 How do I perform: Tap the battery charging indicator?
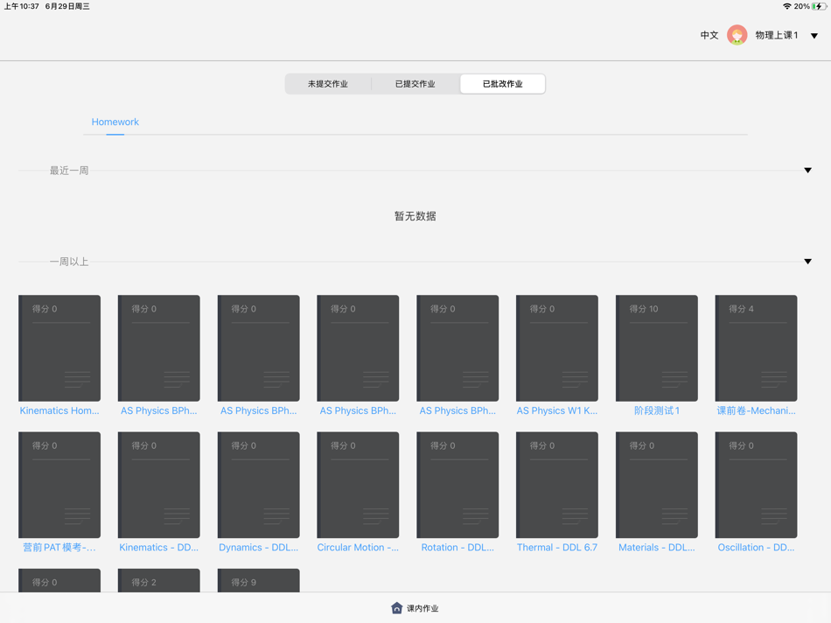(x=819, y=6)
